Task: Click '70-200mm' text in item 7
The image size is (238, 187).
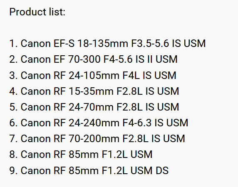Action: click(94, 139)
